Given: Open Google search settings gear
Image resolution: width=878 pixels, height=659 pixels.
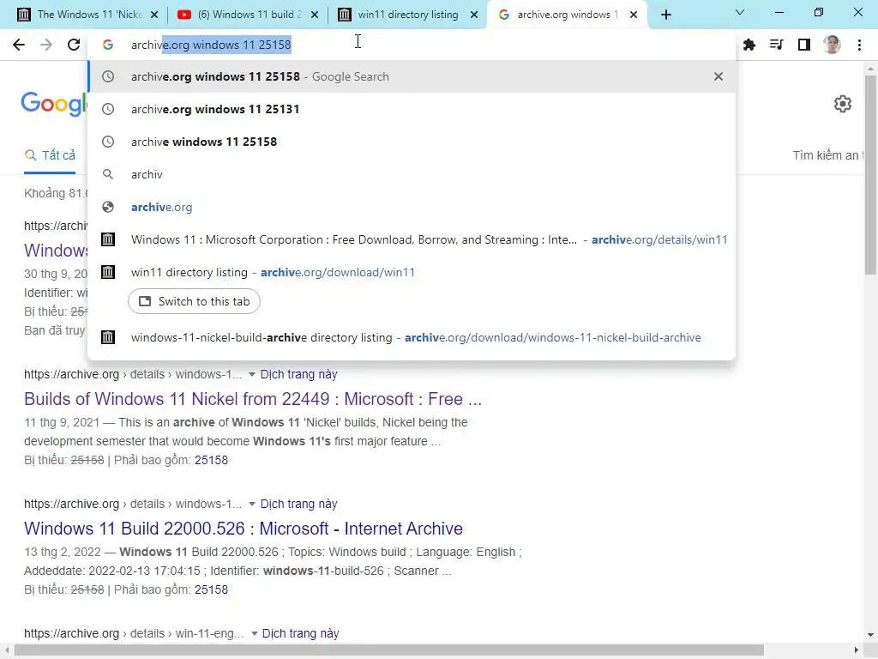Looking at the screenshot, I should (843, 104).
